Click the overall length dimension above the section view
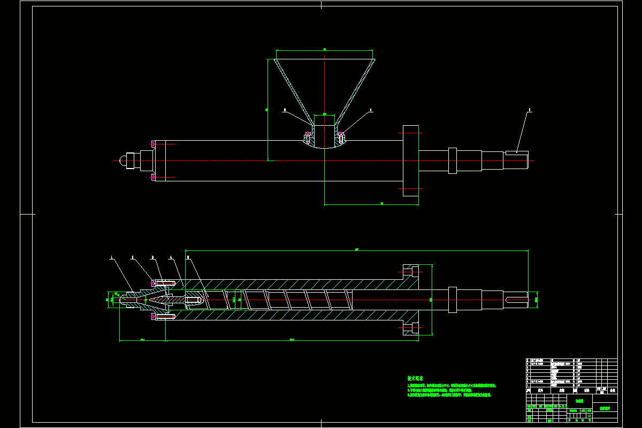The width and height of the screenshot is (642, 428). point(357,250)
